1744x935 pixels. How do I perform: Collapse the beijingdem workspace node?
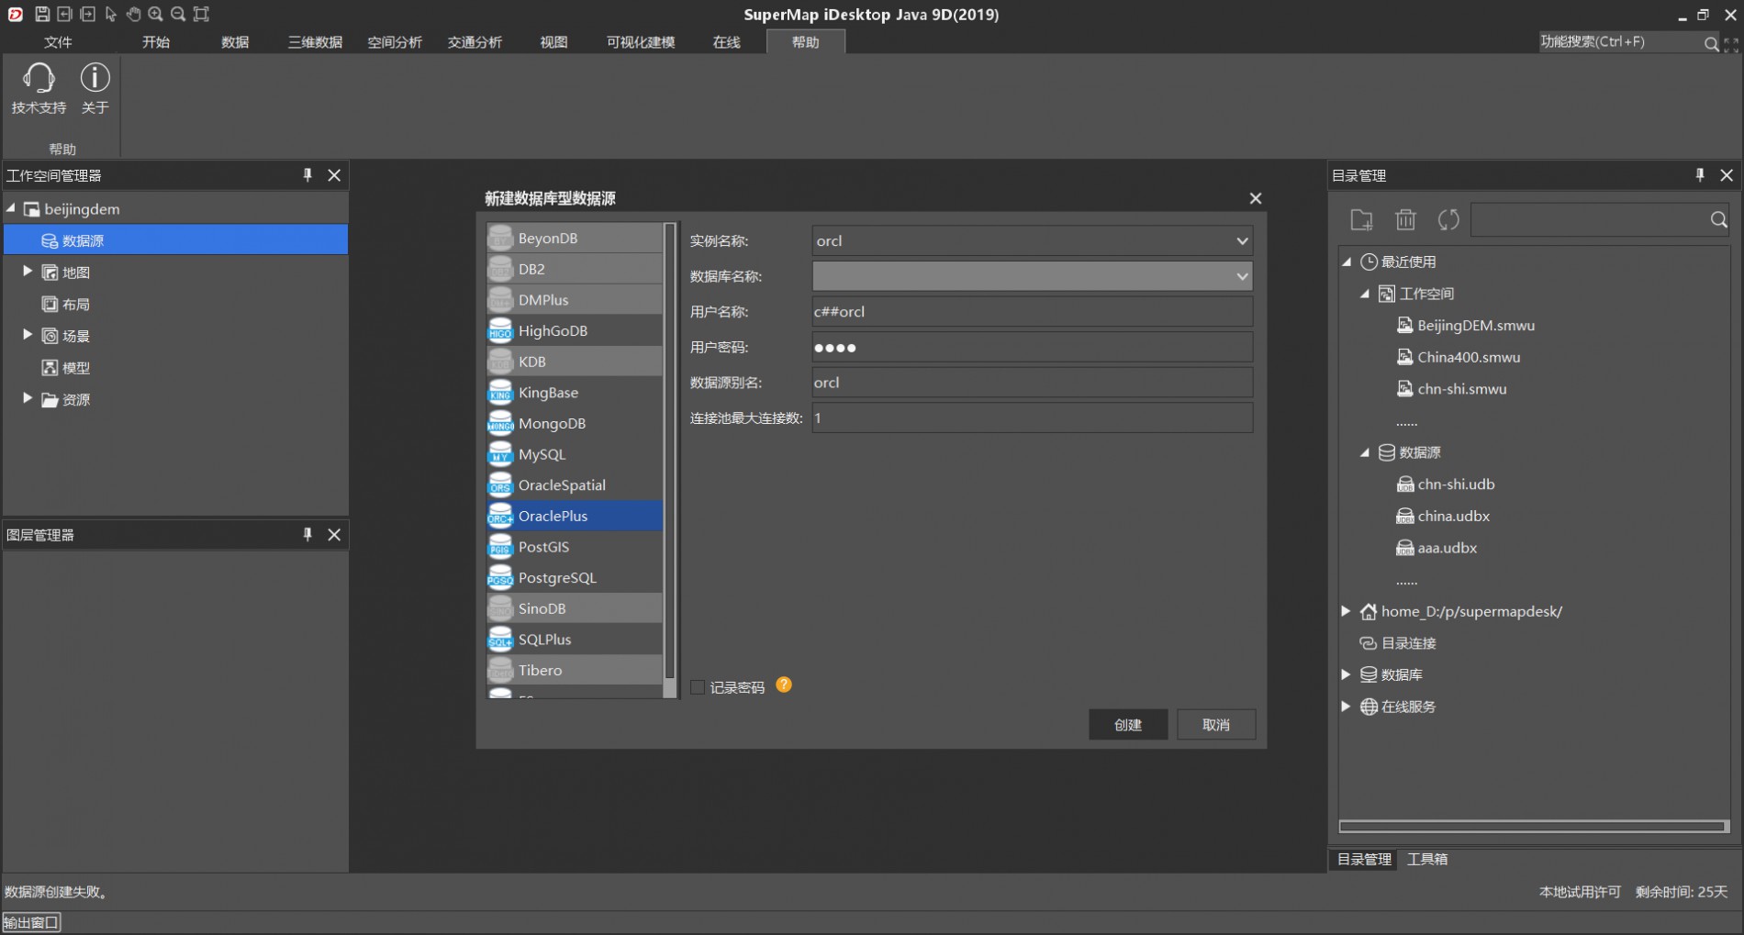coord(11,209)
